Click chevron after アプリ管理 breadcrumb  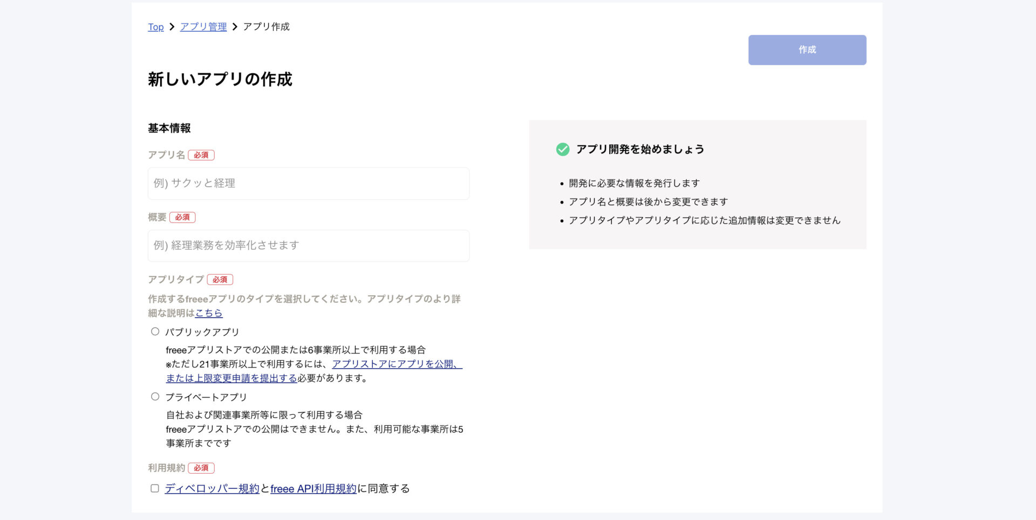(235, 27)
